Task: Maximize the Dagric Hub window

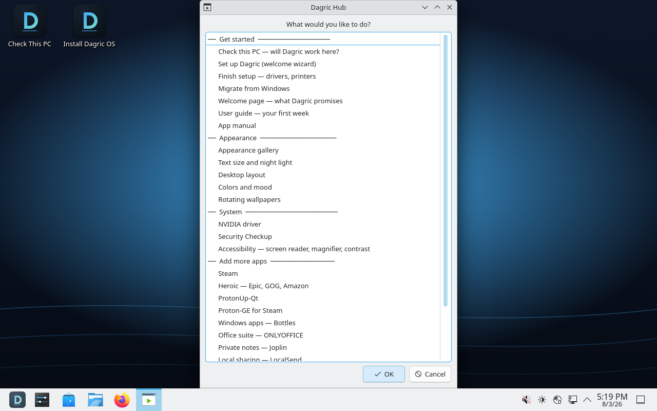Action: tap(437, 7)
